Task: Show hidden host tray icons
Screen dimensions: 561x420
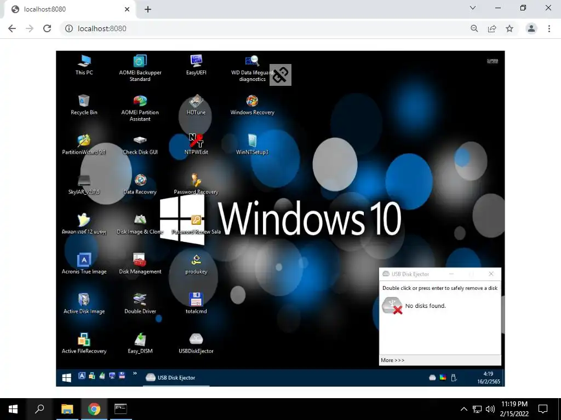Action: [463, 409]
